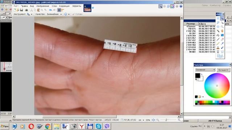This screenshot has height=130, width=232.
Task: Select the Zoom tool in Tools window
Action: coord(222,27)
